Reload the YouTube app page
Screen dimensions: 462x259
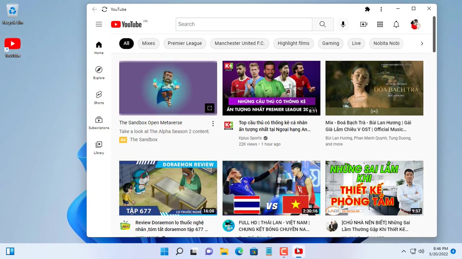pos(105,9)
